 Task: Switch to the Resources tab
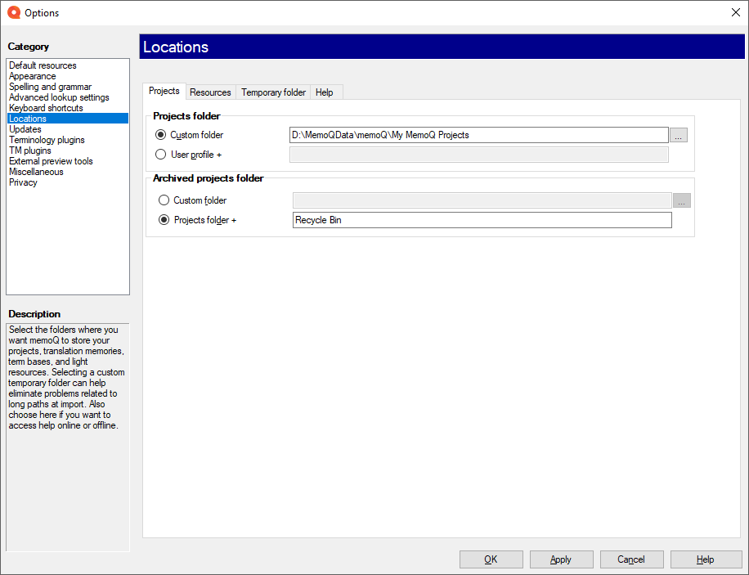(210, 92)
